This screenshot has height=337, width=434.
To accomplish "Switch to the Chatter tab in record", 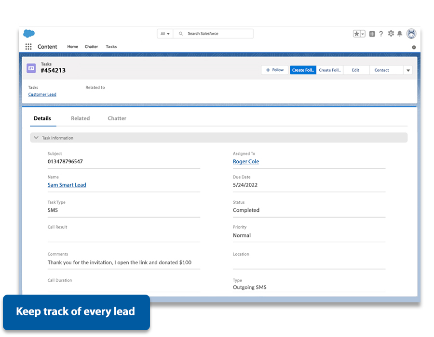I will click(117, 118).
